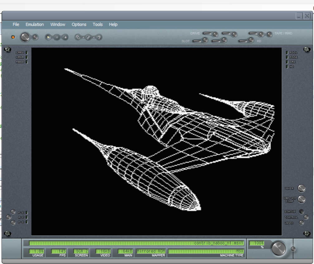Open the MIXER knob
314x264 pixels.
click(x=302, y=188)
